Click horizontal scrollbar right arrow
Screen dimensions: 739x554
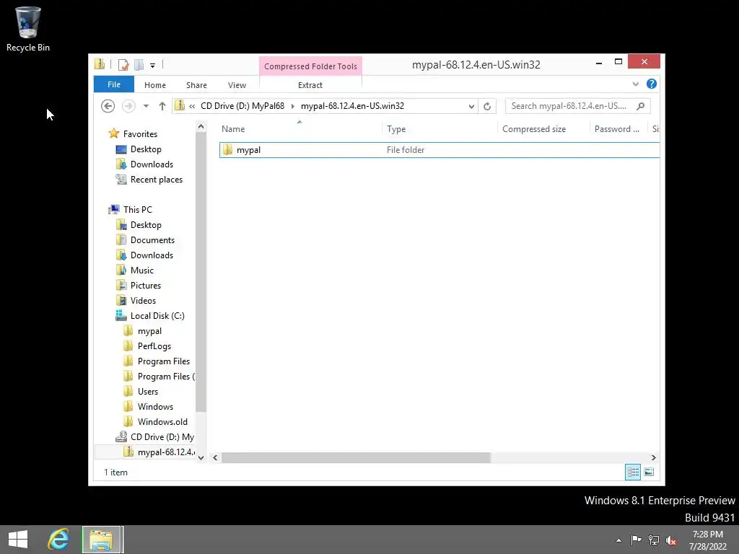[x=653, y=457]
